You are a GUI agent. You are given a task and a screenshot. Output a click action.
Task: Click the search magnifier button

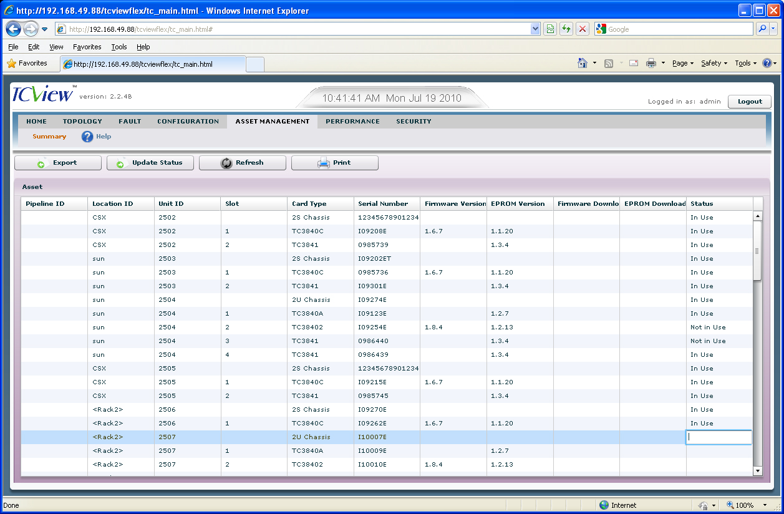[762, 29]
